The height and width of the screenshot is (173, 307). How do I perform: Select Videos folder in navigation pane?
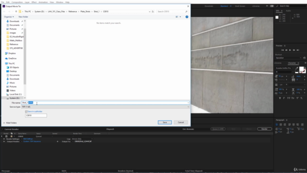[x=12, y=90]
